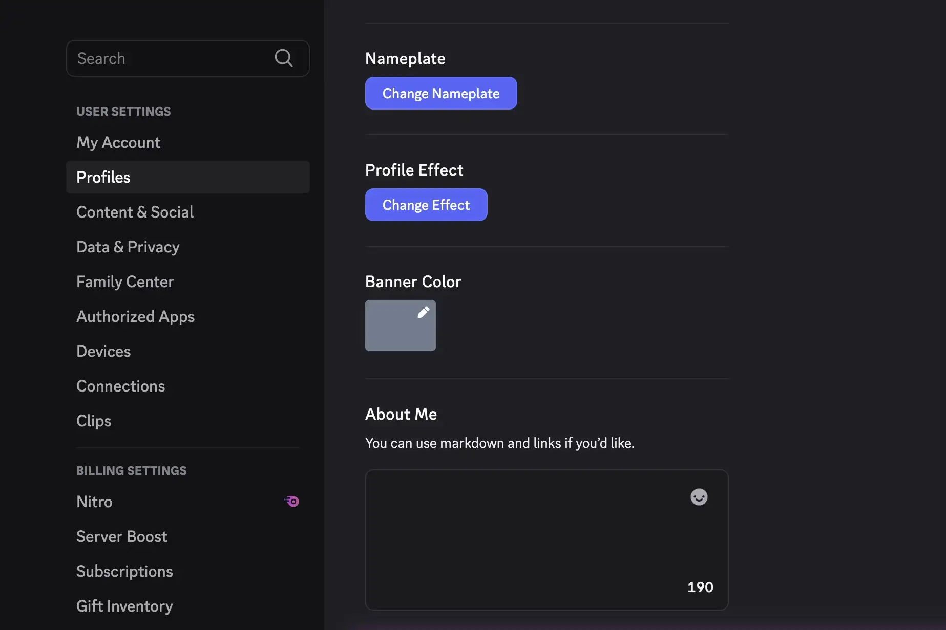The width and height of the screenshot is (946, 630).
Task: Open Family Center settings
Action: tap(188, 281)
